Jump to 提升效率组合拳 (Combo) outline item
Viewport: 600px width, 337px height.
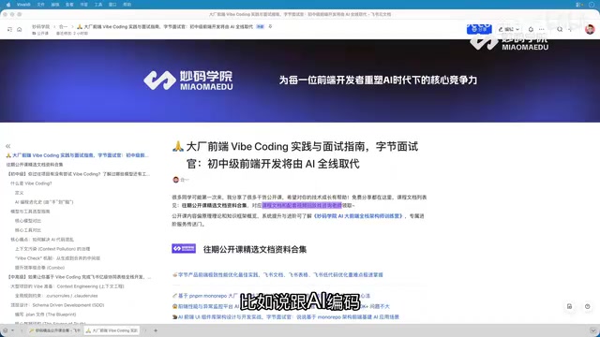(x=39, y=268)
